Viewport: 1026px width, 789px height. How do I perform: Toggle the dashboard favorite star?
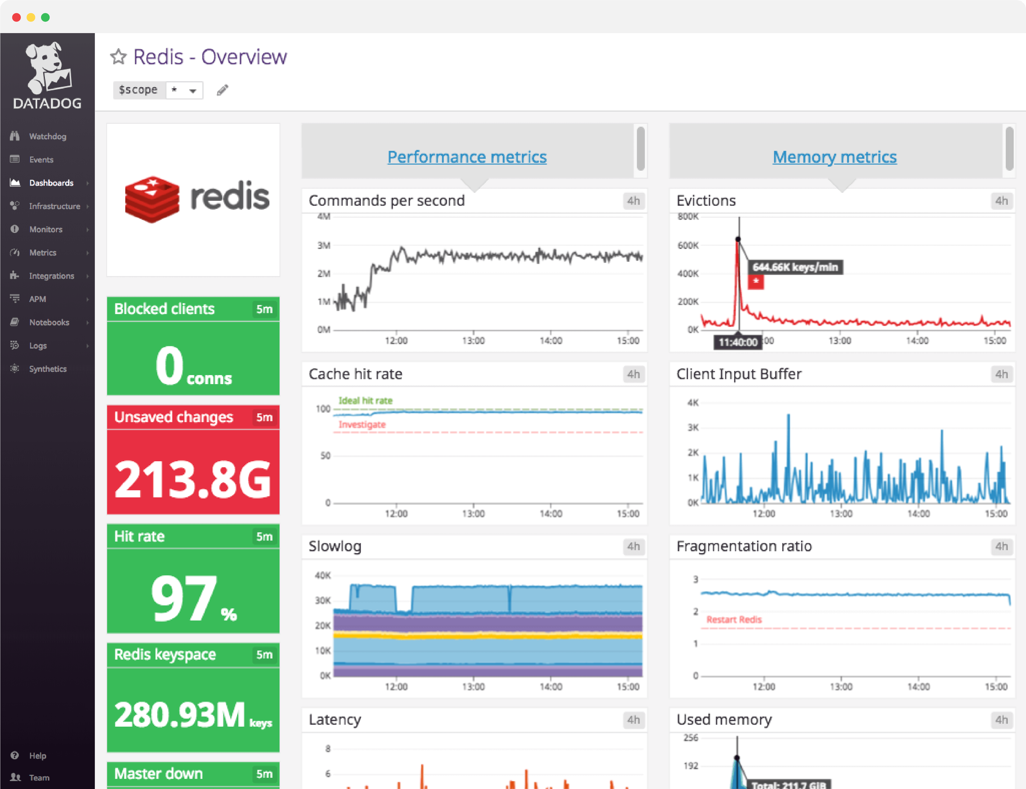tap(119, 56)
